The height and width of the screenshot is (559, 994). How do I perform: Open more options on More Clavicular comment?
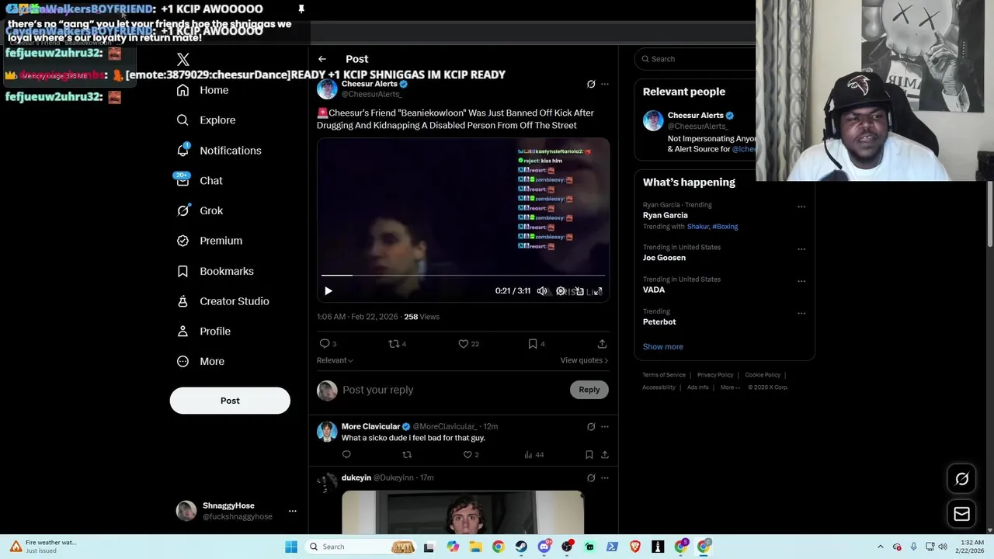point(605,426)
